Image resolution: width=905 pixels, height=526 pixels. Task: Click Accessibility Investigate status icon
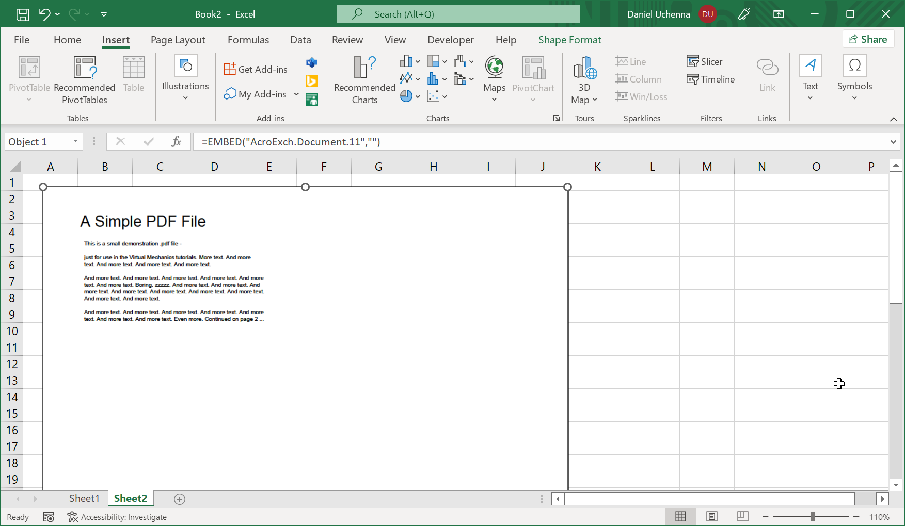[x=73, y=517]
